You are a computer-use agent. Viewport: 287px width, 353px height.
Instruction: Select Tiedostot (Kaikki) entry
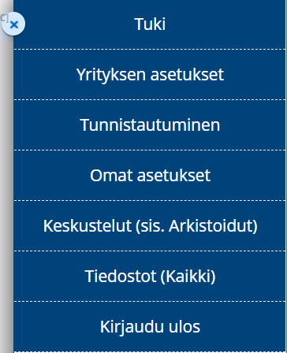pos(150,277)
